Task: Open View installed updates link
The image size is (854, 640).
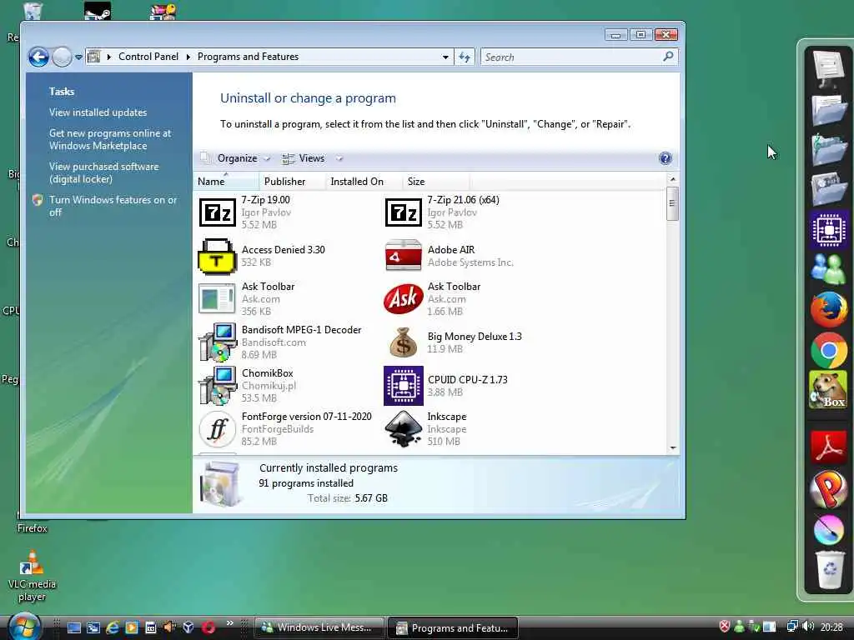Action: click(98, 112)
